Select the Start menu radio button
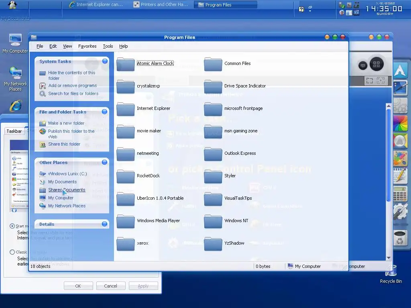Viewport: 411px width, 308px height. click(12, 226)
